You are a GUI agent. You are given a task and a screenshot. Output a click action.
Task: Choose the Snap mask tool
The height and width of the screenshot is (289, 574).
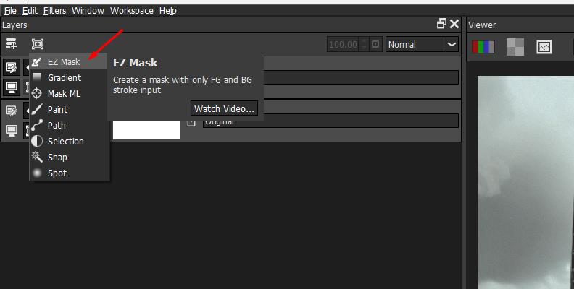(57, 157)
